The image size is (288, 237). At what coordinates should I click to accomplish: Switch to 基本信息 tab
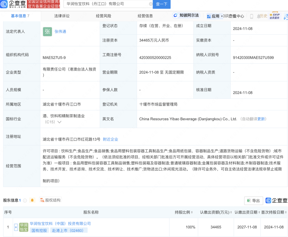pos(20,16)
